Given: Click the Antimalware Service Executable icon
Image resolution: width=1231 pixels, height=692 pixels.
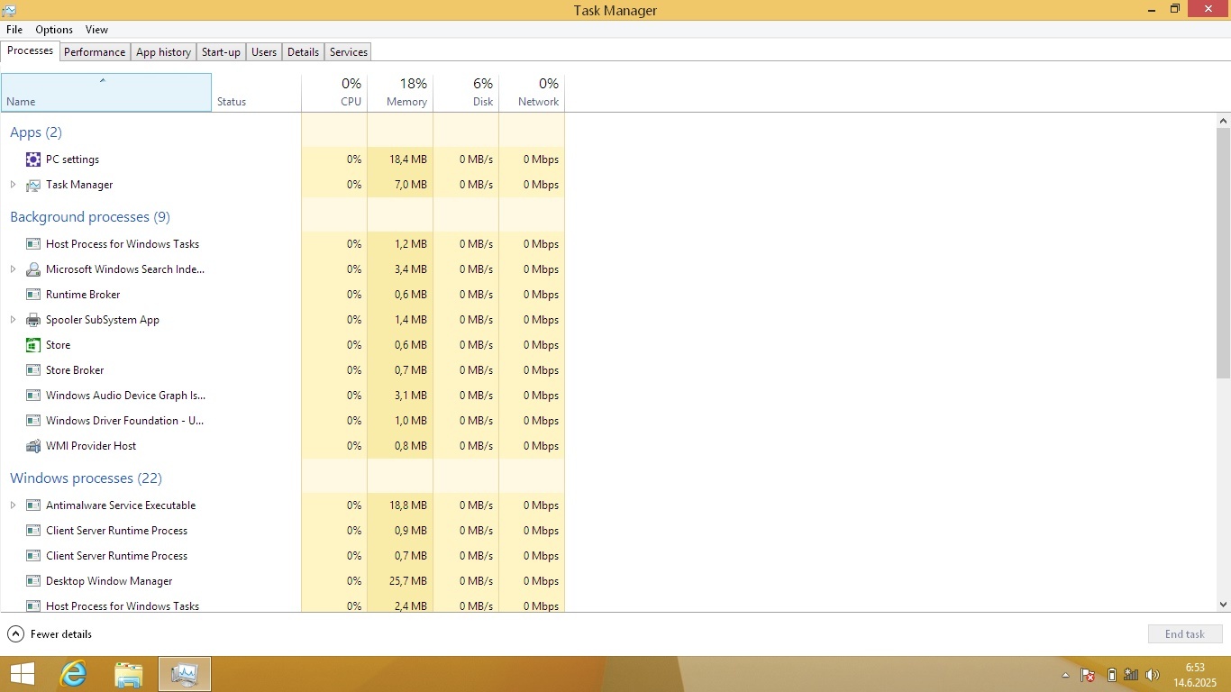Looking at the screenshot, I should tap(33, 505).
